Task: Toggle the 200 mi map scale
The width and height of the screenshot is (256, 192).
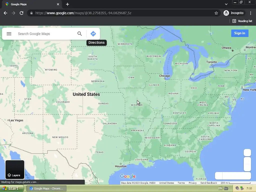Action: point(235,183)
